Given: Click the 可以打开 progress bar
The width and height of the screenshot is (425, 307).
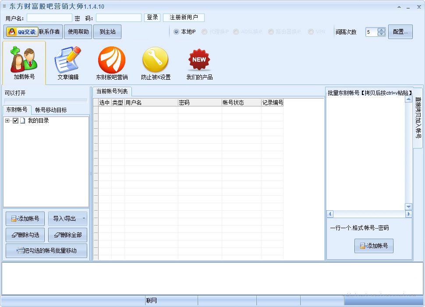Looking at the screenshot, I should tap(46, 101).
